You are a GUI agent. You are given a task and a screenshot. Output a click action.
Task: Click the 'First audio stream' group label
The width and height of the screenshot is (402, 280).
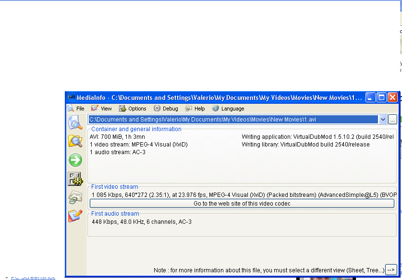[x=115, y=214]
